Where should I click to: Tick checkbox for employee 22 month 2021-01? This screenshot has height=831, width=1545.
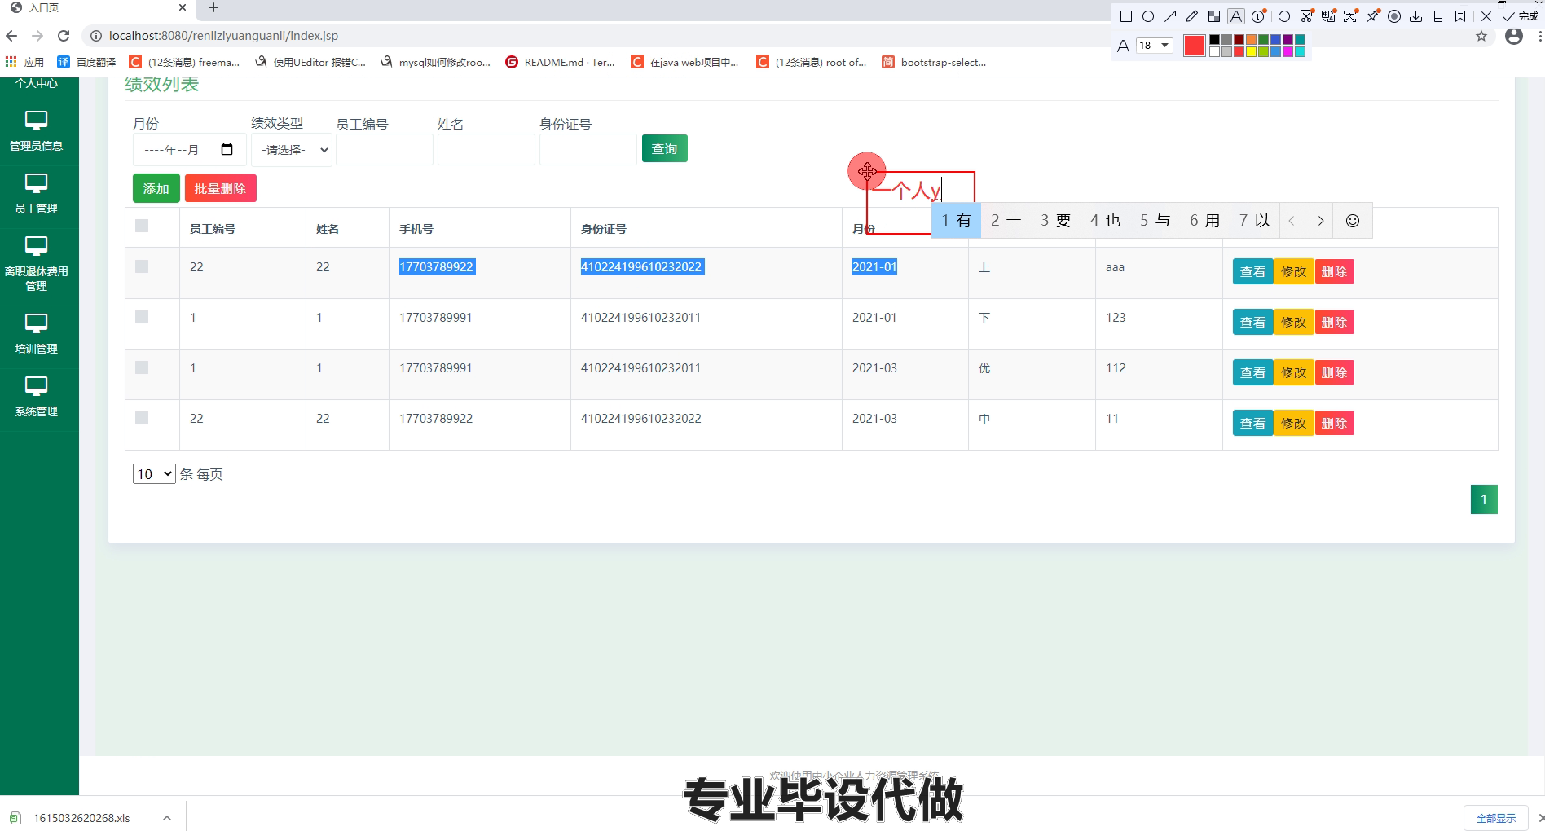142,266
